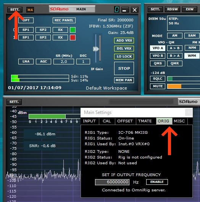The width and height of the screenshot is (200, 202).
Task: Select NFM mode
Action: pyautogui.click(x=192, y=48)
